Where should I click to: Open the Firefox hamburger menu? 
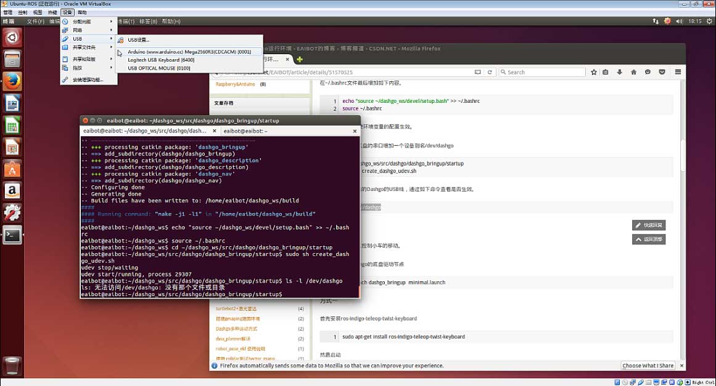678,72
